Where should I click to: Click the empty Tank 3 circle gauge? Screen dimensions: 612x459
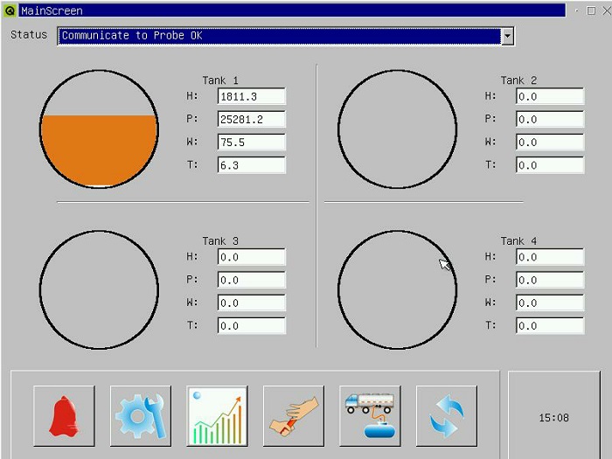point(99,290)
